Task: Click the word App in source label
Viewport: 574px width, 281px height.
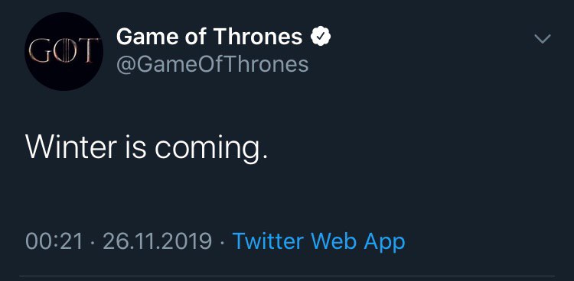Action: 384,243
